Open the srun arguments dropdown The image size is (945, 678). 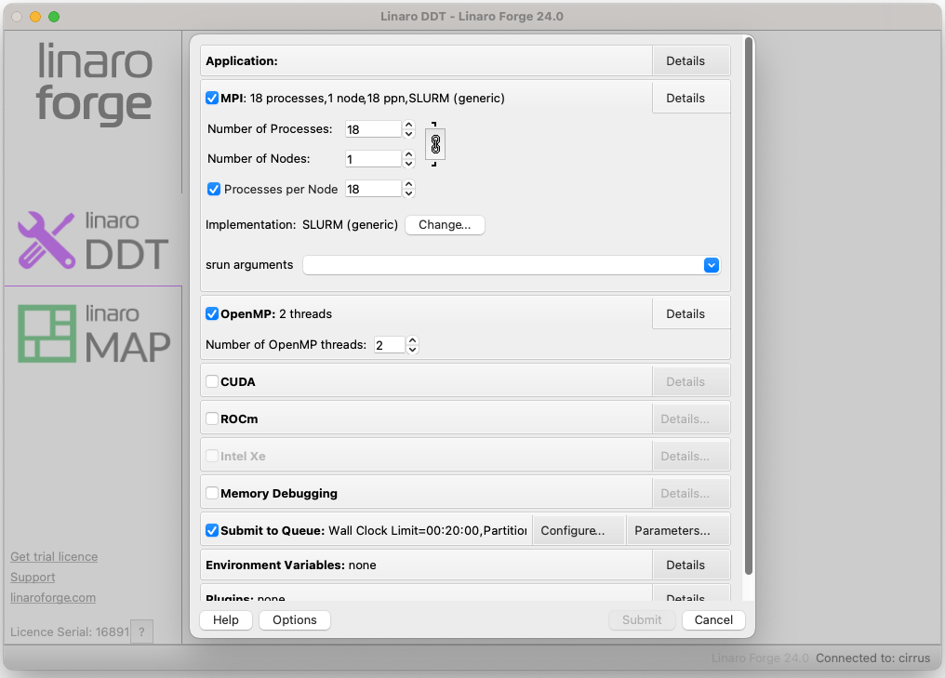click(x=711, y=265)
